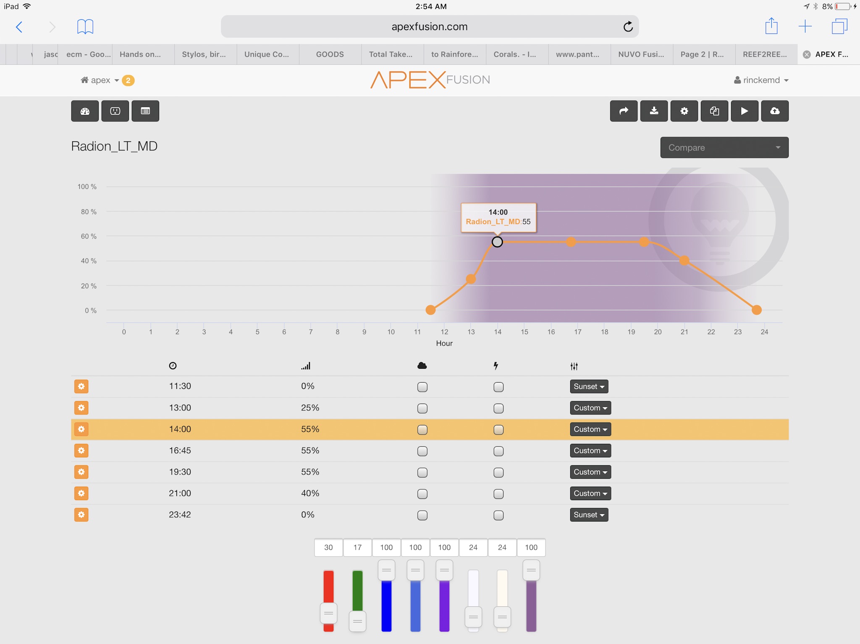Click the share/export icon in toolbar
Viewport: 860px width, 644px height.
coord(623,110)
